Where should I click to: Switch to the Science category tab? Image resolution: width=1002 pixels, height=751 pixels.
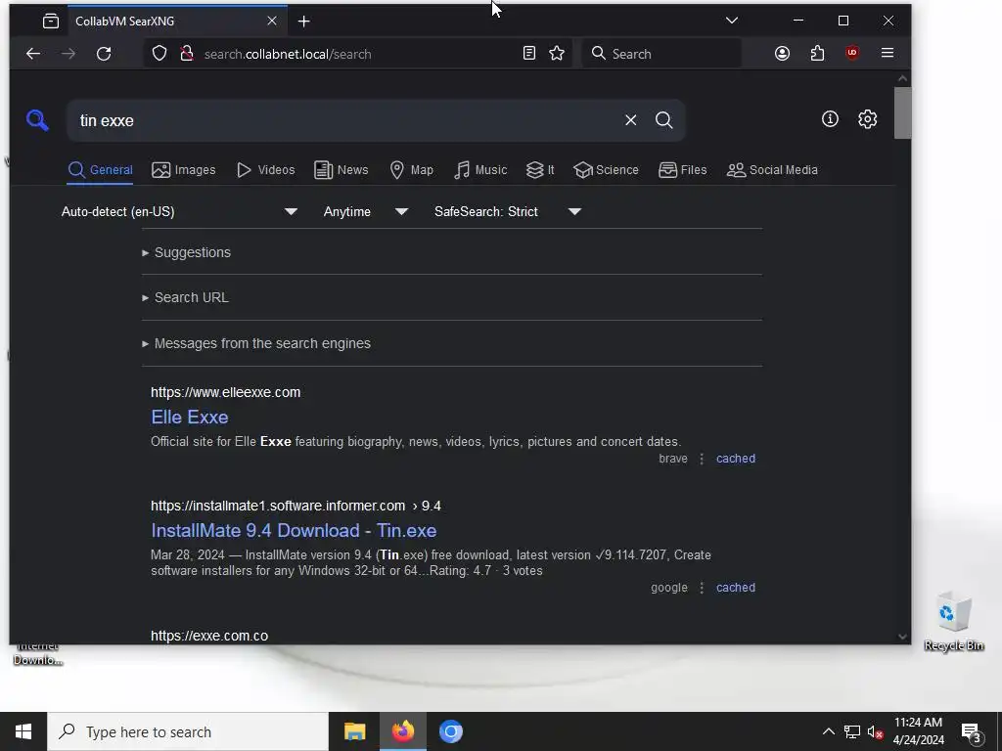tap(606, 170)
